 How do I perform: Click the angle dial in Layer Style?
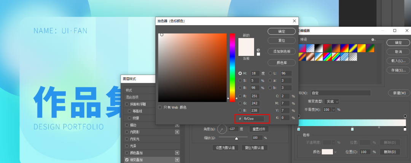(222, 129)
